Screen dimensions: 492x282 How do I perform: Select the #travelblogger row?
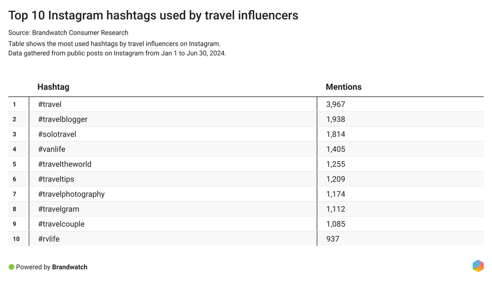click(62, 119)
